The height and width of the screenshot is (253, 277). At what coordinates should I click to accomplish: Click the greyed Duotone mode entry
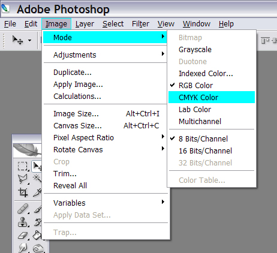212,61
